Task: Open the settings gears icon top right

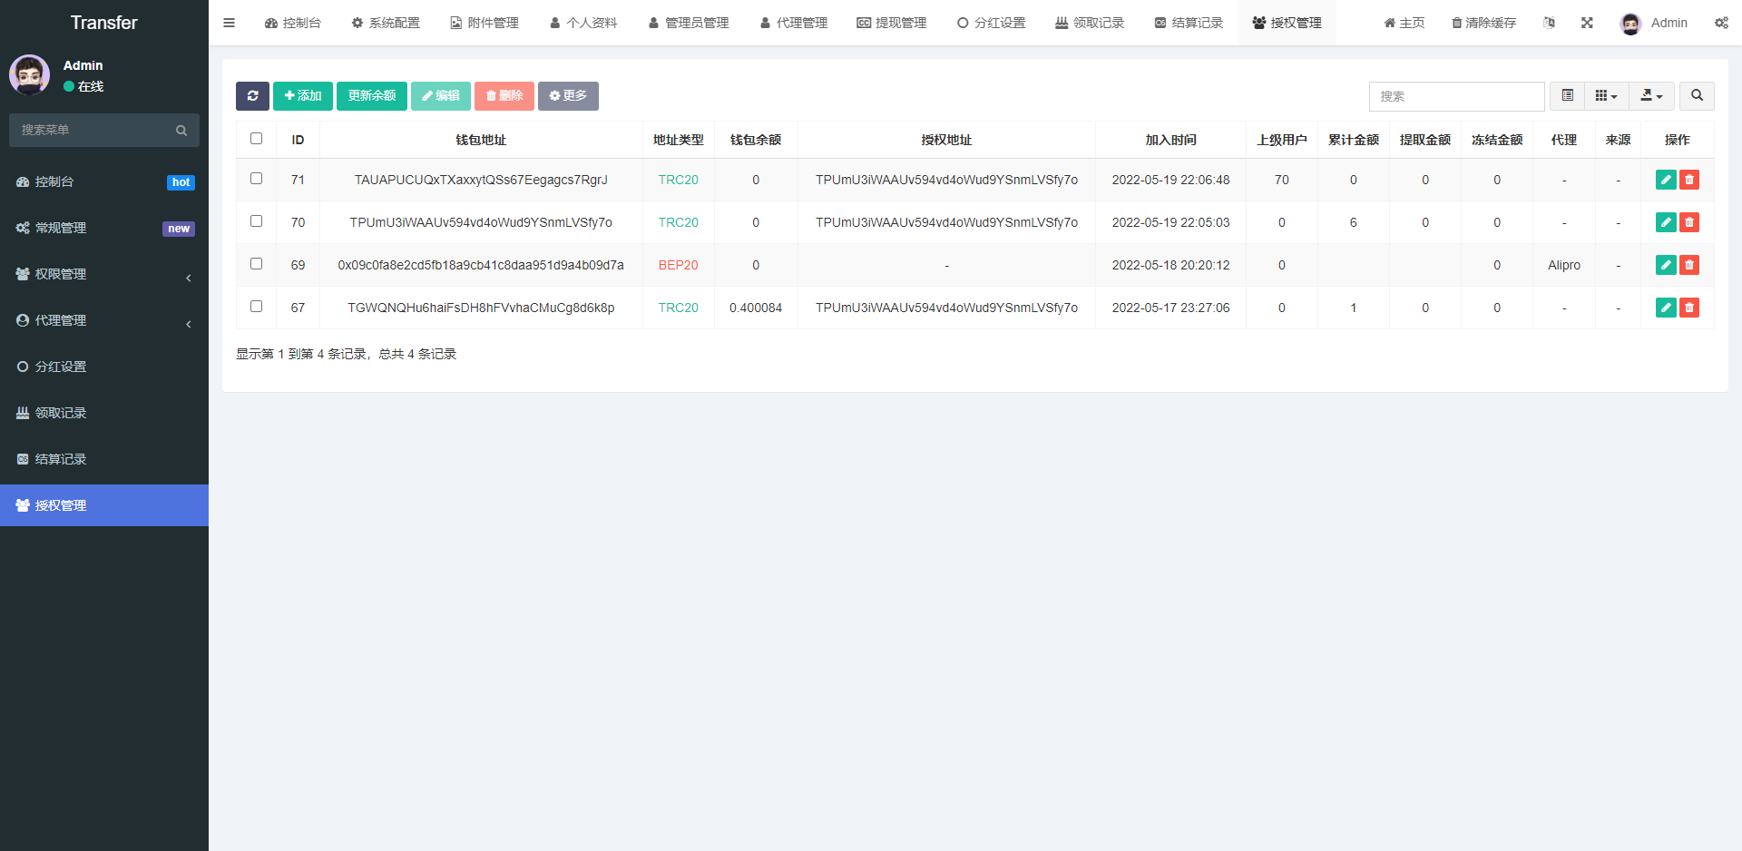Action: 1721,23
